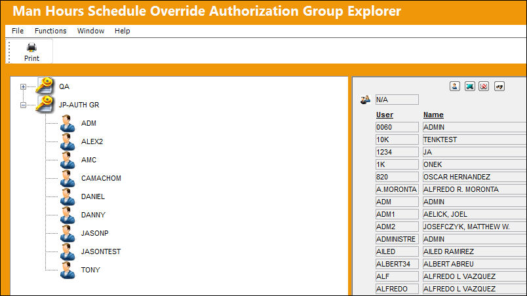Click the user icon beside JASONP

point(68,233)
